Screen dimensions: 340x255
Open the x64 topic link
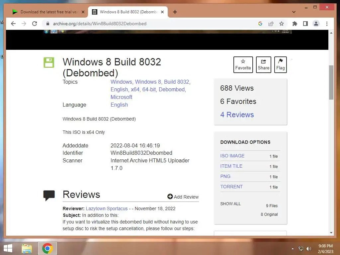pos(135,89)
